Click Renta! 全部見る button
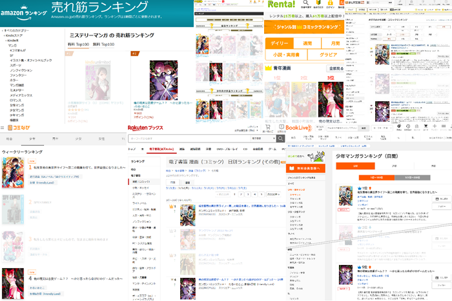 pos(336,68)
